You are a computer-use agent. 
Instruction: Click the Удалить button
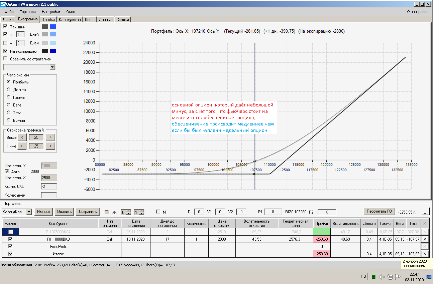tap(65, 212)
